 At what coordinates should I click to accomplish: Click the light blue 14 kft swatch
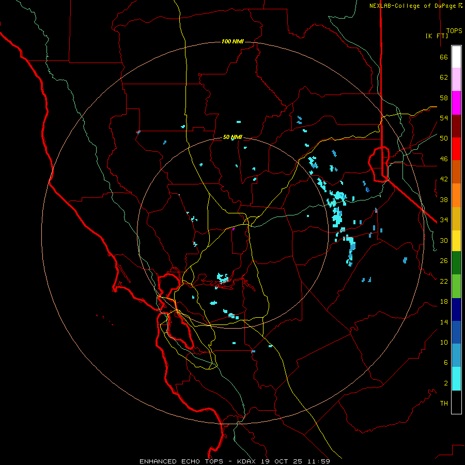tap(456, 355)
